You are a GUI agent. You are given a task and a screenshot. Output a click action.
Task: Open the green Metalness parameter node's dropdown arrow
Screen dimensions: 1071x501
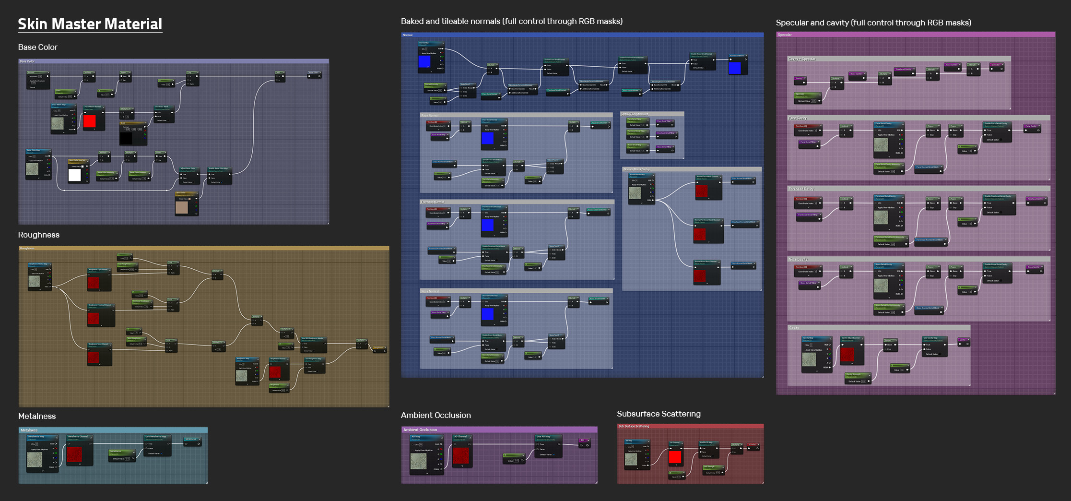pyautogui.click(x=134, y=453)
